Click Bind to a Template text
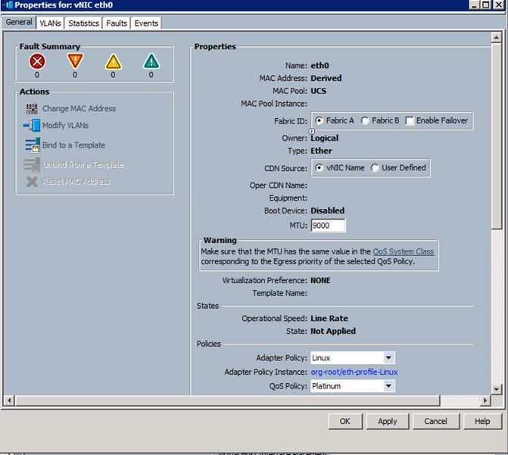The image size is (508, 455). coord(74,145)
